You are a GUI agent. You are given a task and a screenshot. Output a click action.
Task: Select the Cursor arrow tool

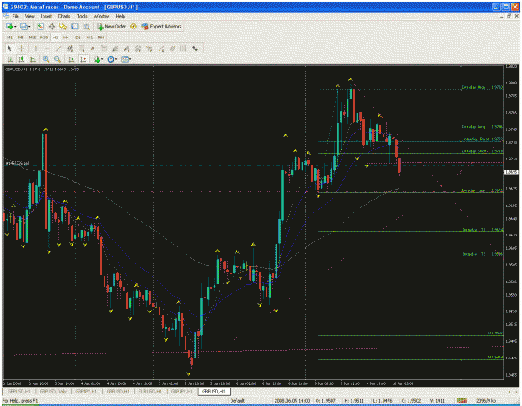pos(10,48)
